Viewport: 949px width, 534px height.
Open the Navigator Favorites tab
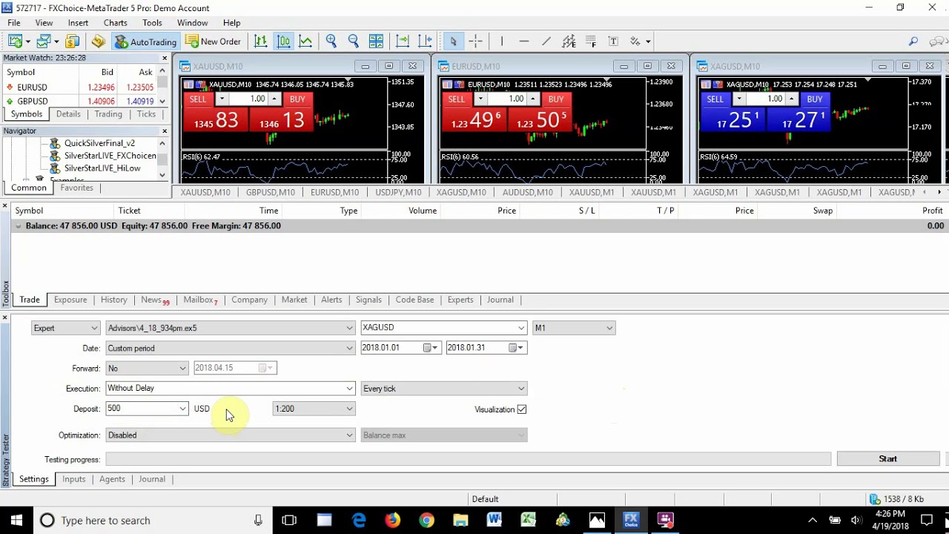coord(76,188)
